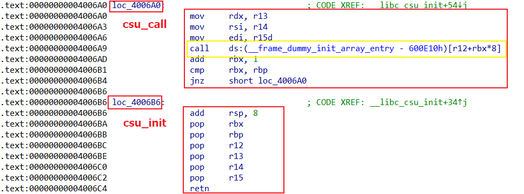Click the 'mov rsi, r14' instruction

pyautogui.click(x=229, y=27)
